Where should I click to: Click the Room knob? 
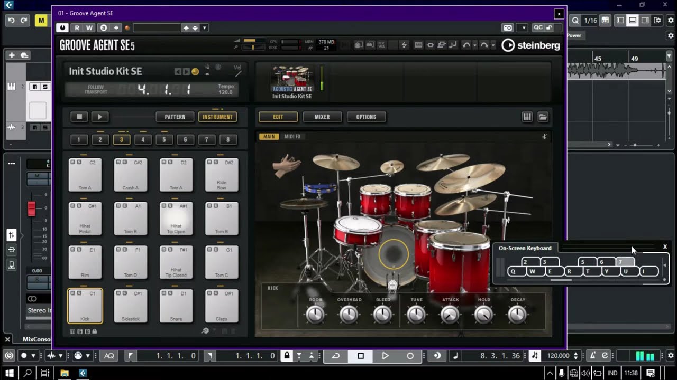coord(315,315)
